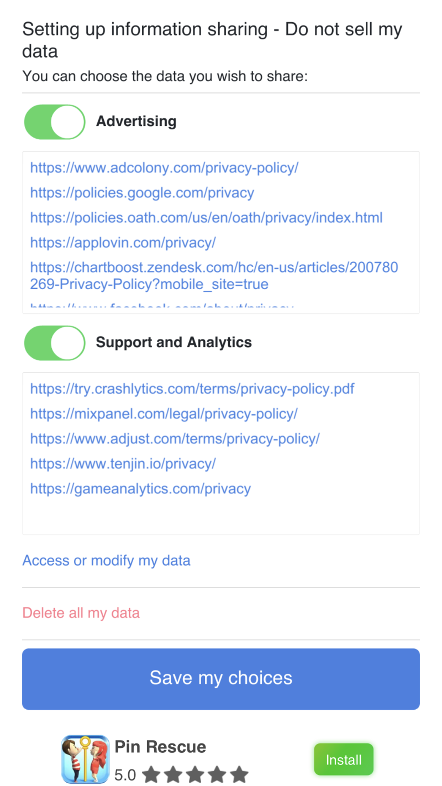Click the star rating under Pin Rescue
The width and height of the screenshot is (442, 786).
click(195, 774)
